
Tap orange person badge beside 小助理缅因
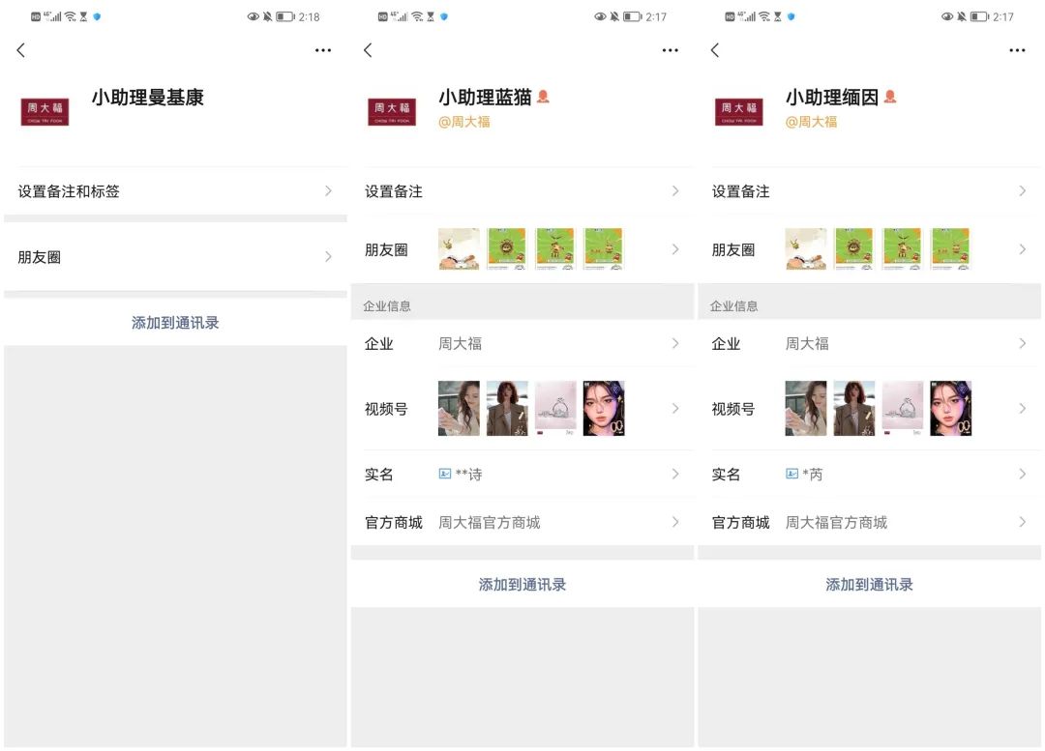890,97
